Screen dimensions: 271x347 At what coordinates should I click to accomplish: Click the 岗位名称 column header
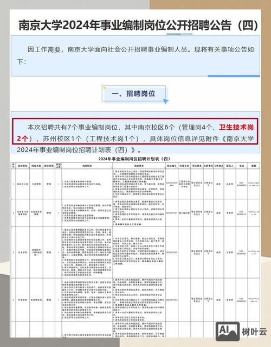coord(36,166)
